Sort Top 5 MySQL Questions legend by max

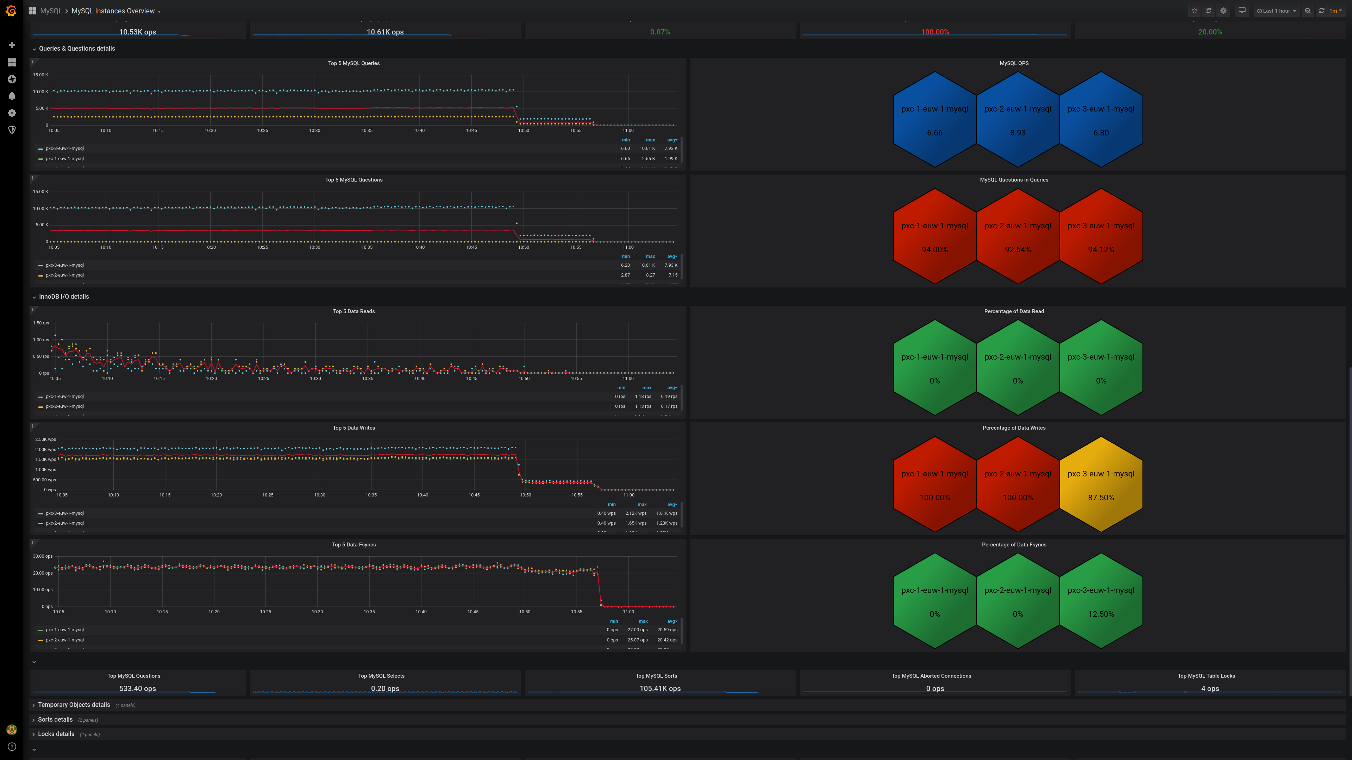(650, 256)
